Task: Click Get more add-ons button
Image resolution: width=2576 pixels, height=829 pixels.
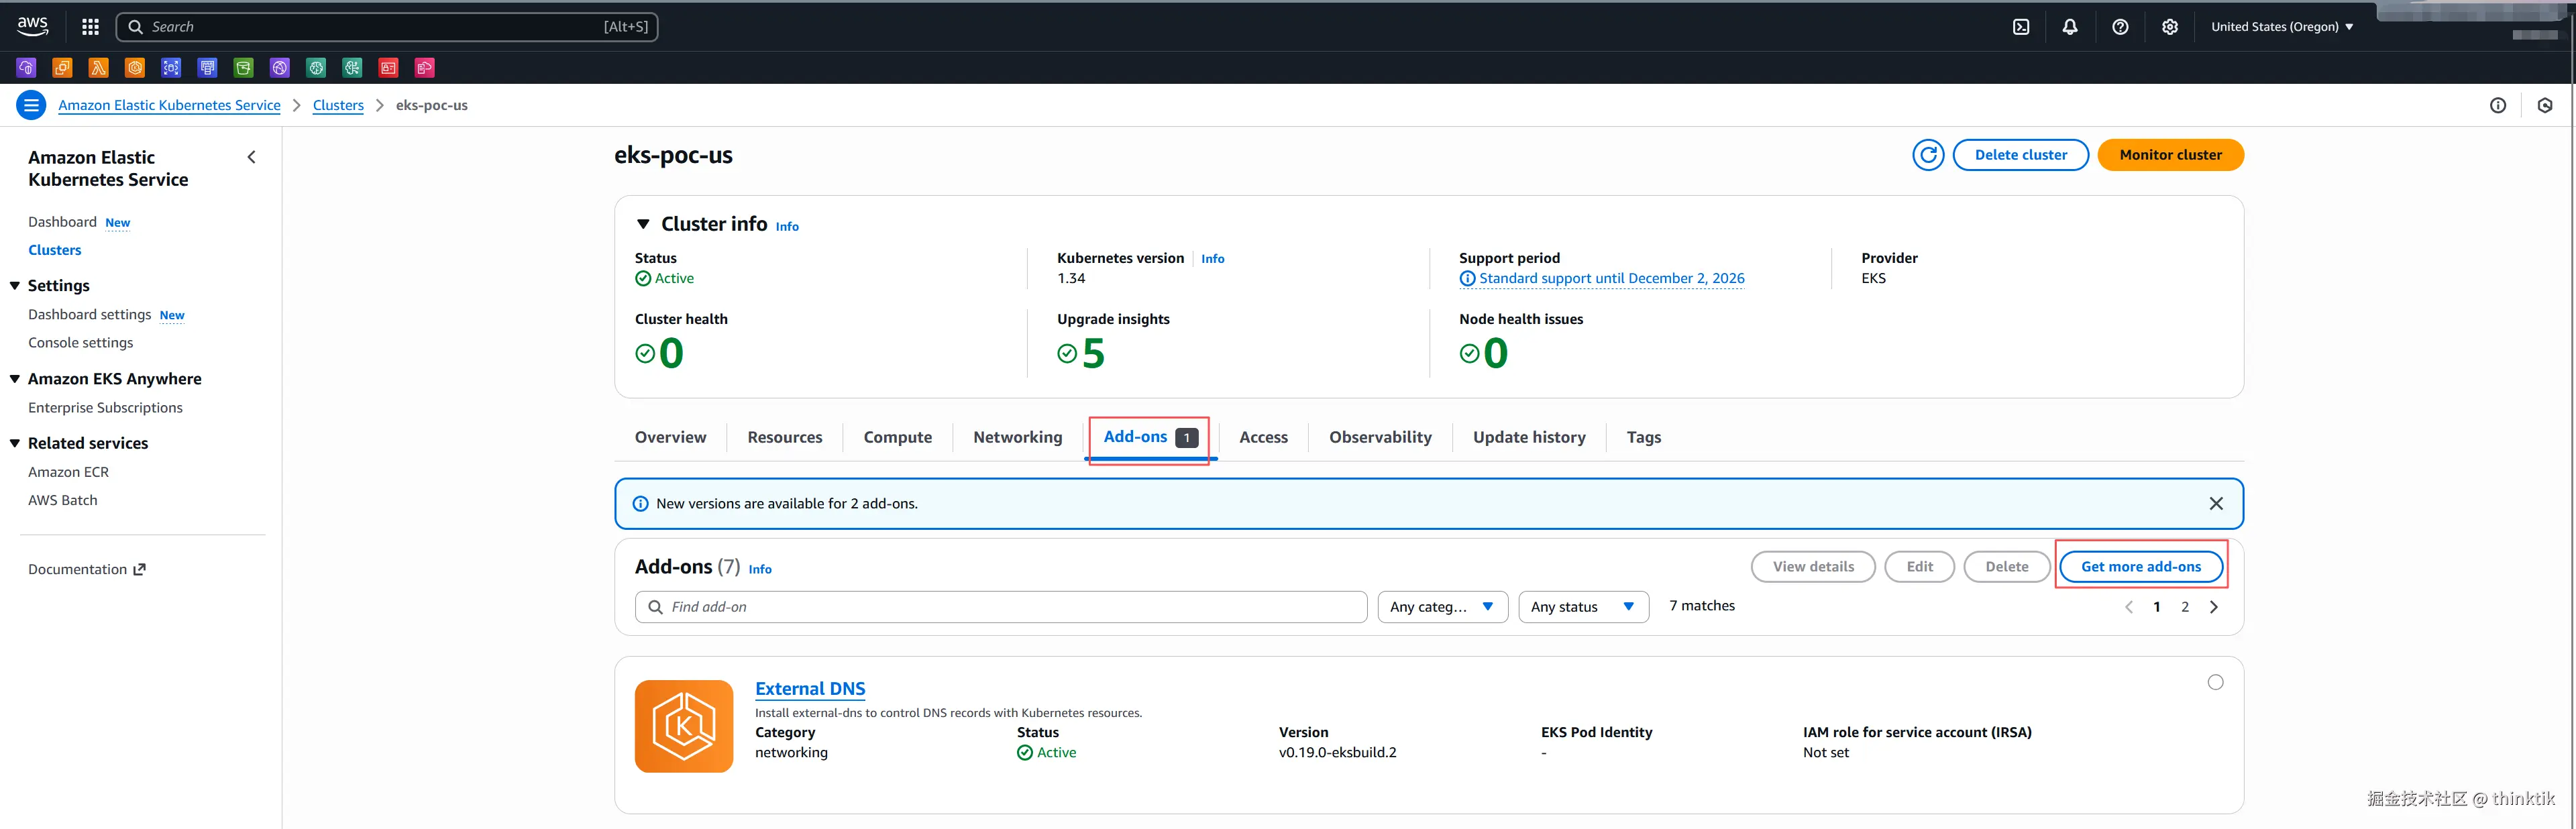Action: coord(2141,567)
